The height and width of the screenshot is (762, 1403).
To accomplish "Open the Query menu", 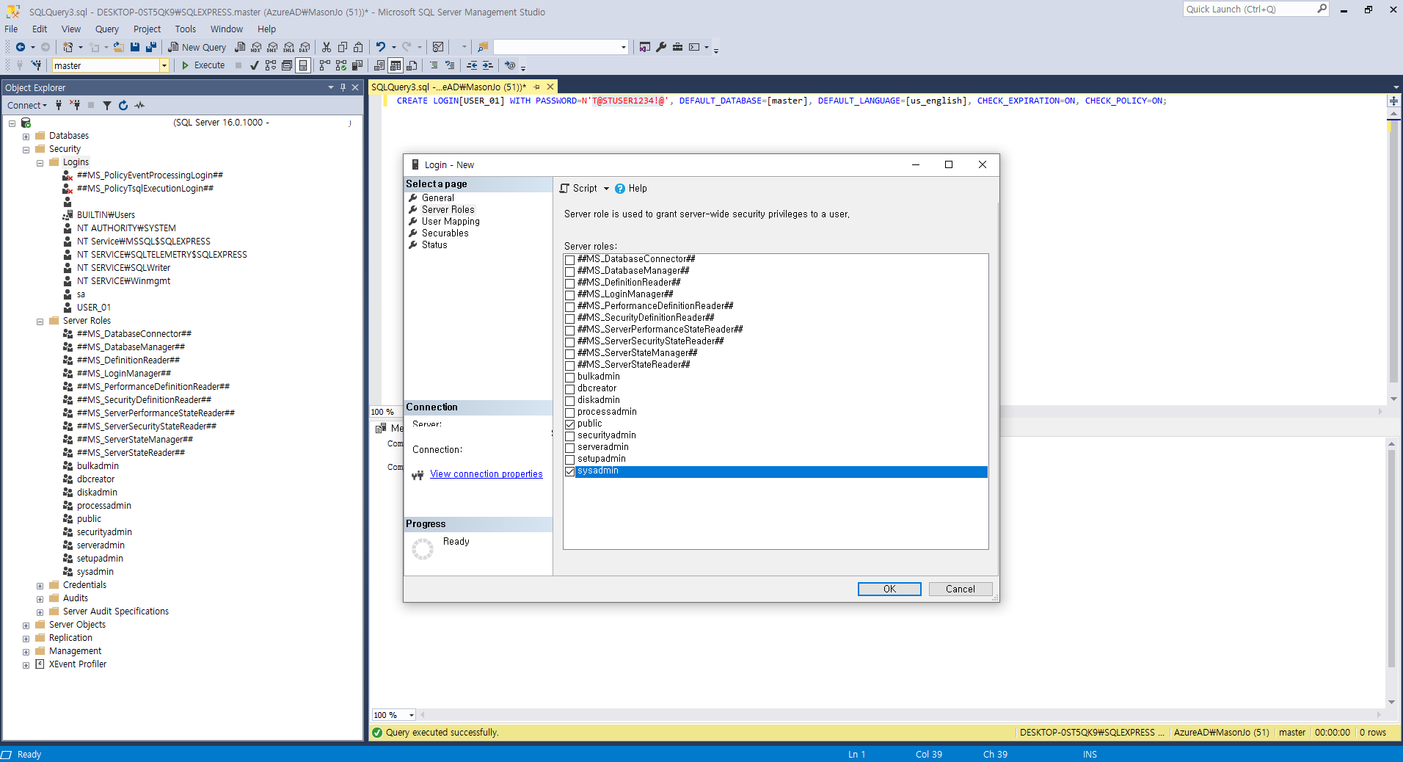I will 106,29.
